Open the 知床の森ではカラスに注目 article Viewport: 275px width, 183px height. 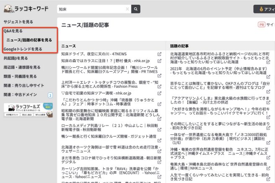(x=105, y=61)
